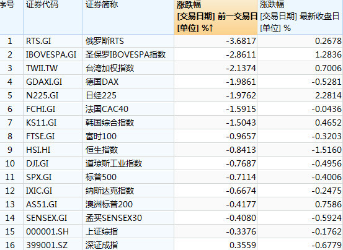
Task: Select name 德国DAX
Action: click(x=102, y=82)
